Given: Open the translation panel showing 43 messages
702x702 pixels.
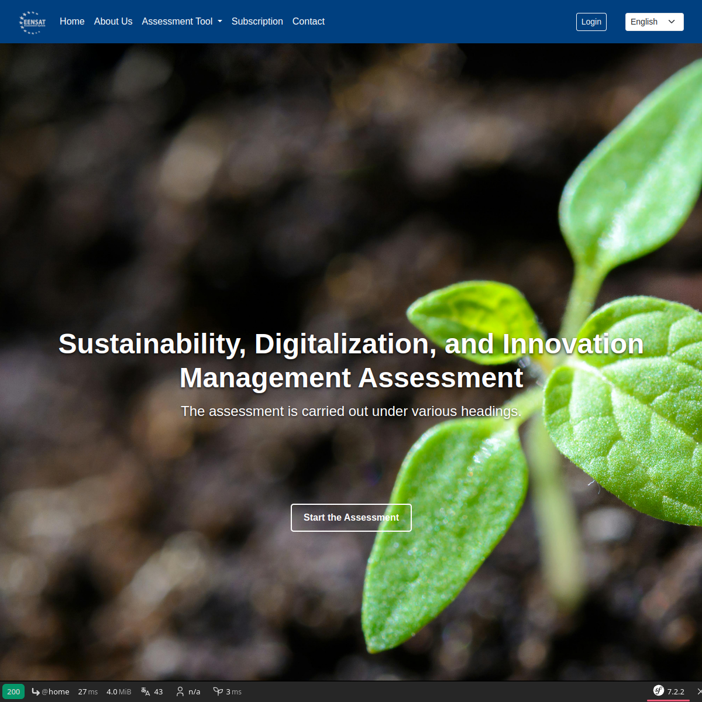Looking at the screenshot, I should click(x=152, y=691).
